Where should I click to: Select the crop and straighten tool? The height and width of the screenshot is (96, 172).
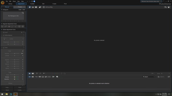tap(2, 27)
